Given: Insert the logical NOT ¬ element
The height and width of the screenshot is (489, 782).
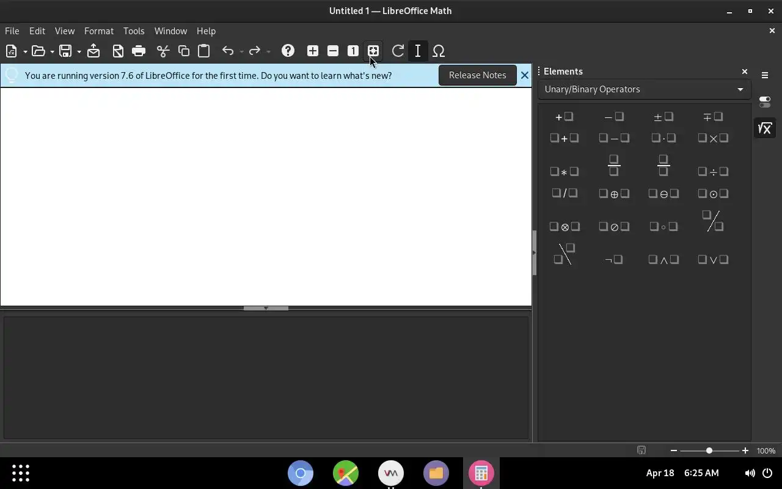Looking at the screenshot, I should (614, 260).
